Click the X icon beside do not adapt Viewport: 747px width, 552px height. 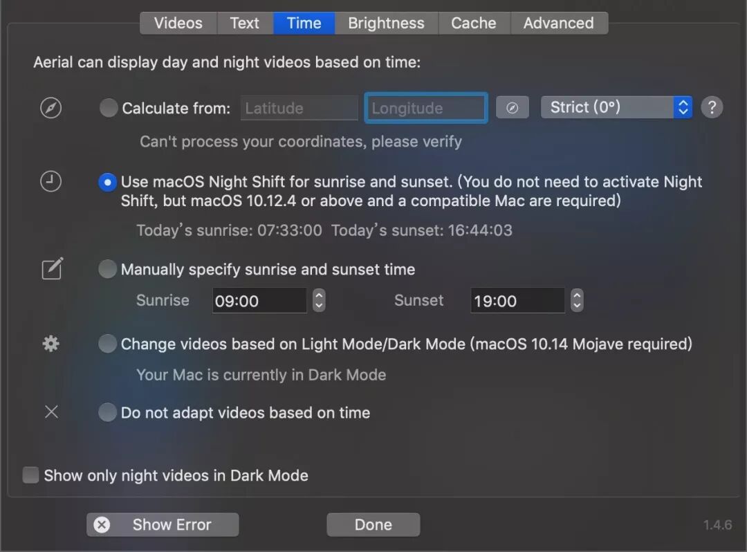tap(51, 412)
